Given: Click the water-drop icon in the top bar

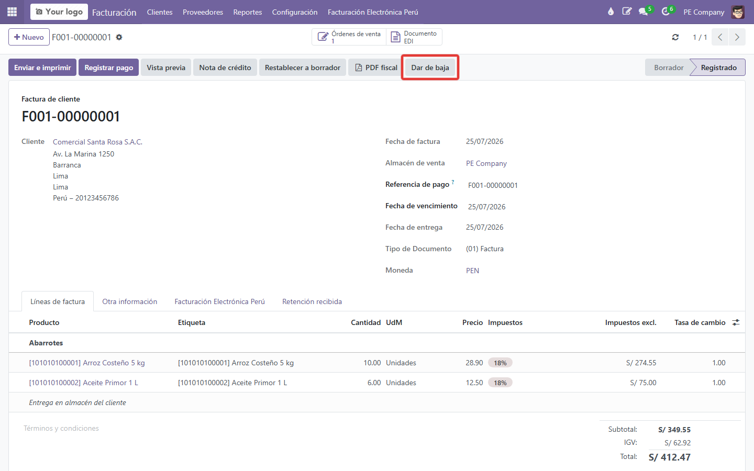Looking at the screenshot, I should point(611,12).
